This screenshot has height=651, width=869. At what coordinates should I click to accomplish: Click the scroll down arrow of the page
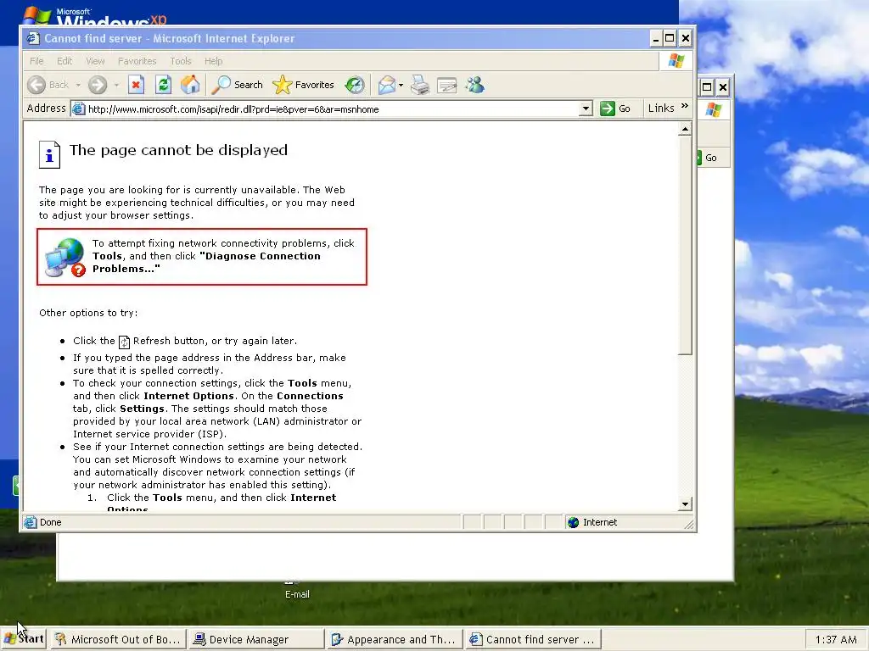tap(685, 504)
